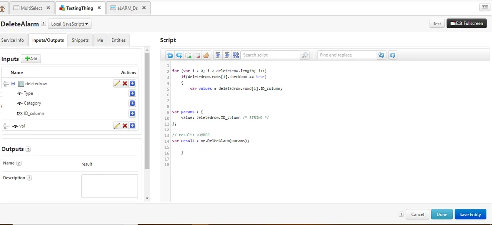Viewport: 492px width, 225px height.
Task: Select the Type field row
Action: 69,93
